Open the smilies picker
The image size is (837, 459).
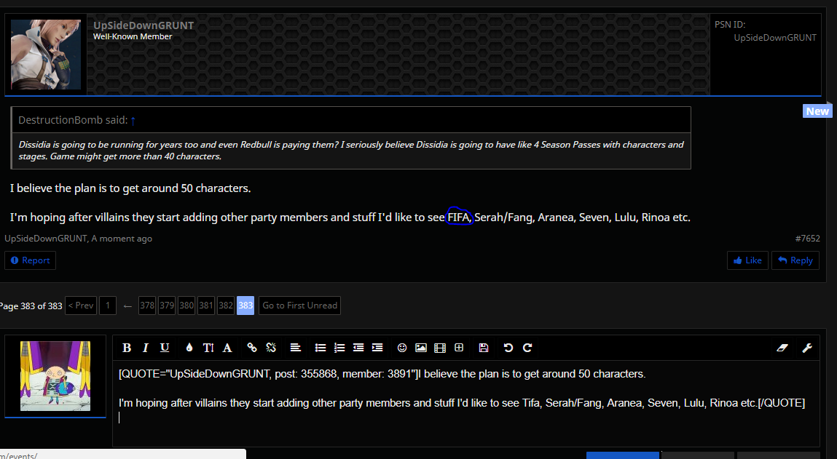click(x=401, y=348)
